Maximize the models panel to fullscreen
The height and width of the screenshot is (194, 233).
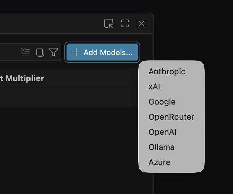coord(125,23)
